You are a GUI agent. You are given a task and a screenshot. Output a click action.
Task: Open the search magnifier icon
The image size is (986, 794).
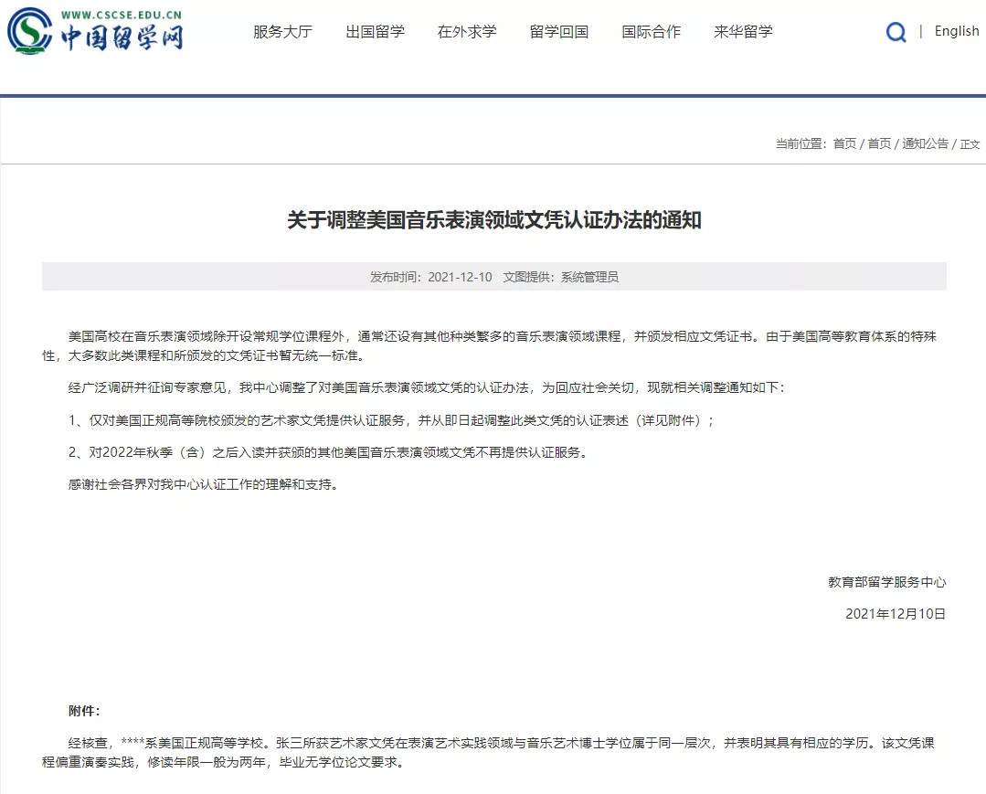pos(896,31)
